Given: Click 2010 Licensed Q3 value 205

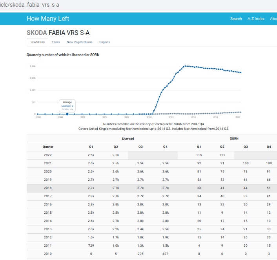Looking at the screenshot, I should point(140,254).
